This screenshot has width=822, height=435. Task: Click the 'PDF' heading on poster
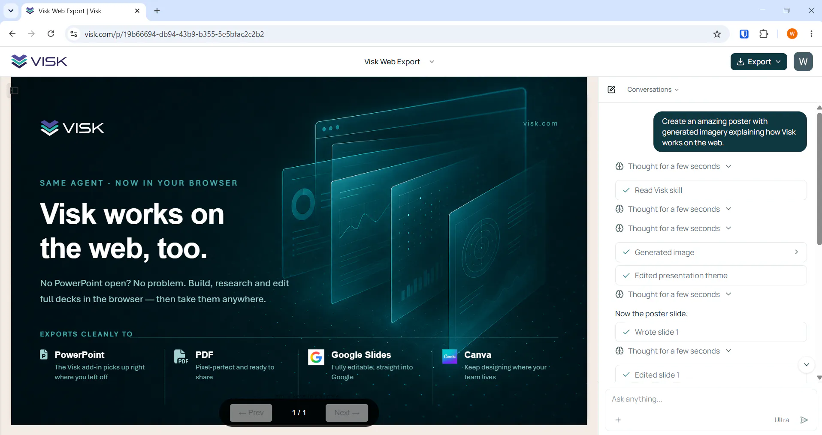click(204, 355)
